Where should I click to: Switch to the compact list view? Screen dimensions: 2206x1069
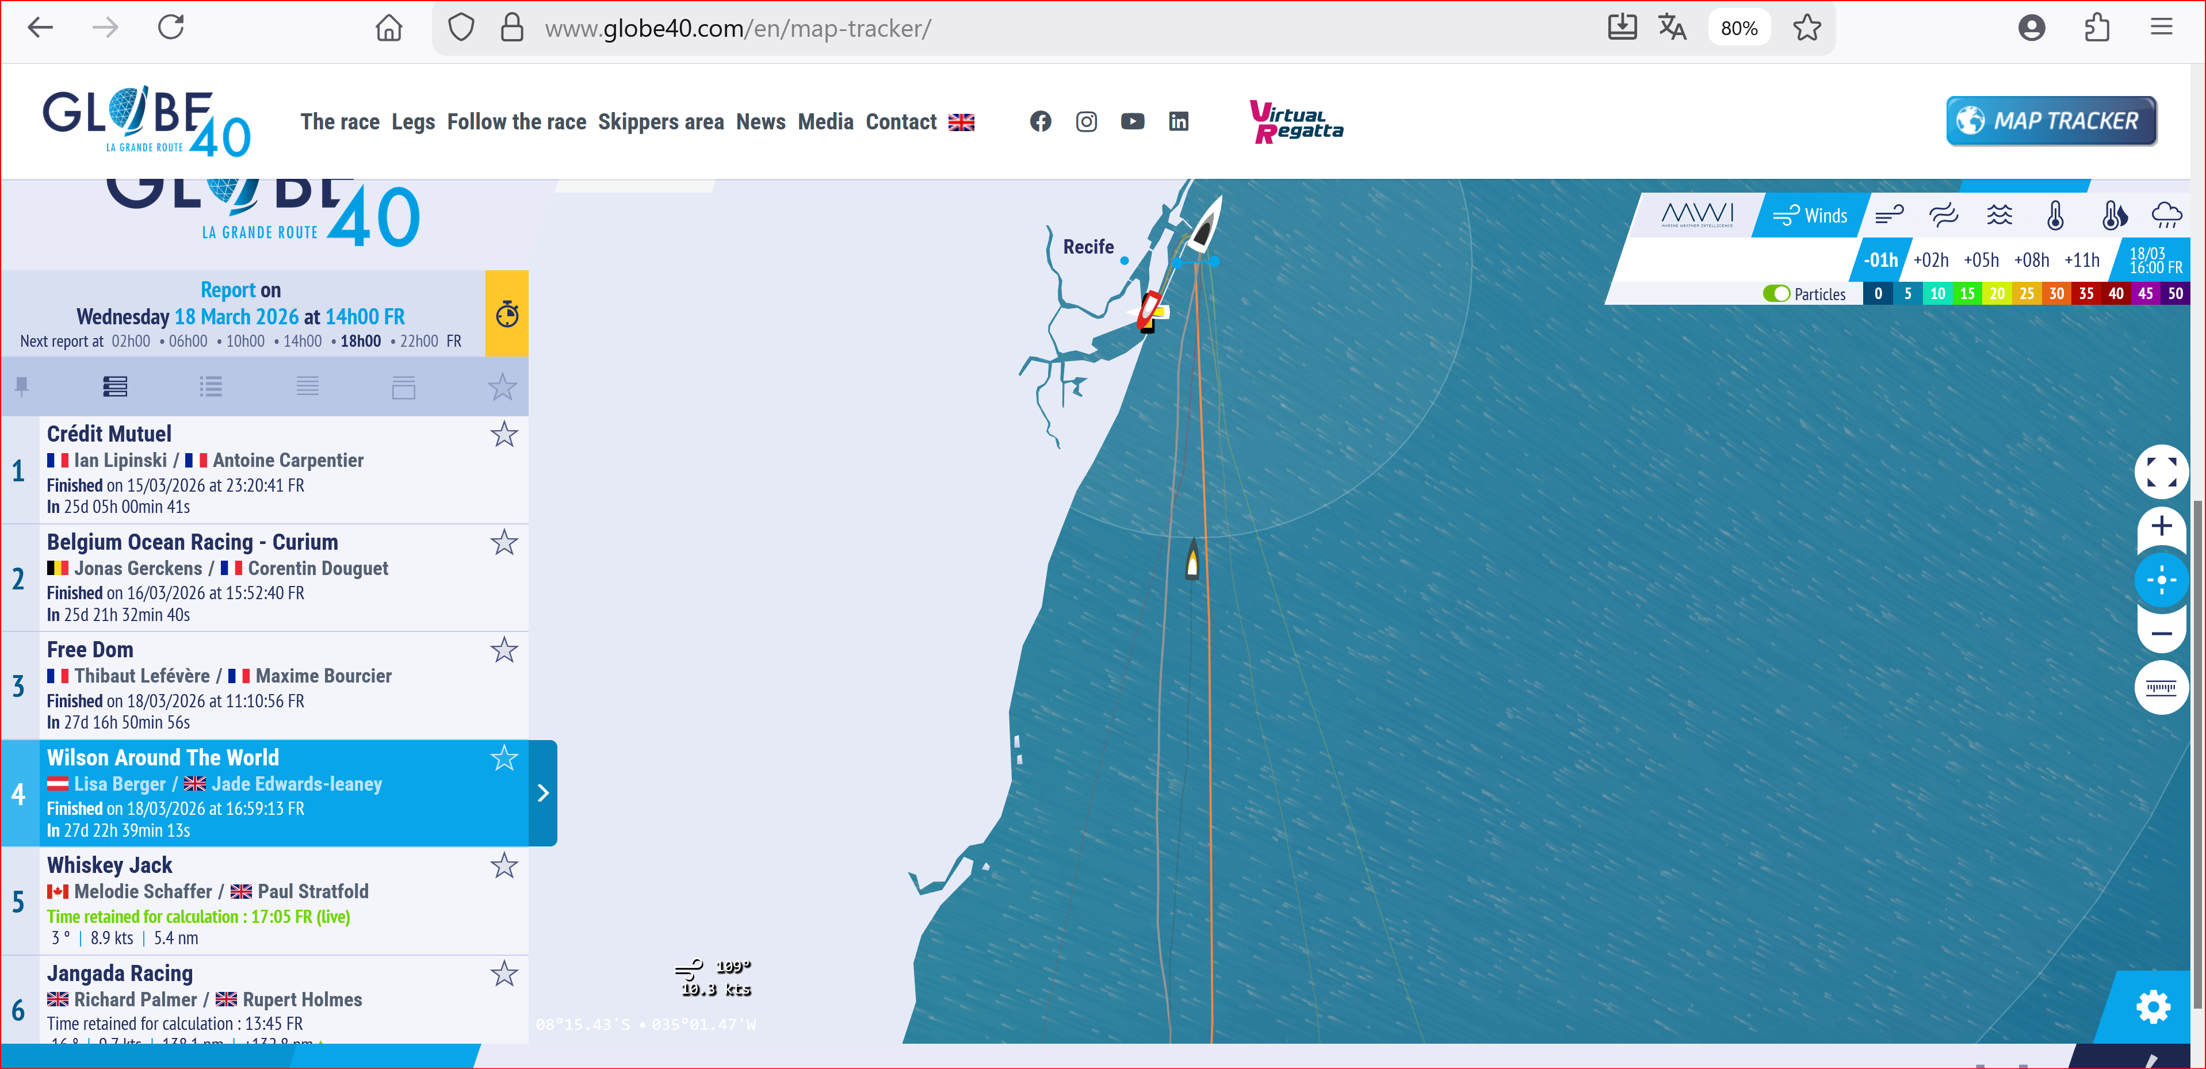pos(307,387)
